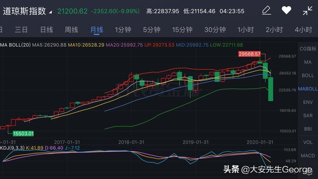Click the UP:29273.53 Bollinger legend value

pyautogui.click(x=159, y=45)
